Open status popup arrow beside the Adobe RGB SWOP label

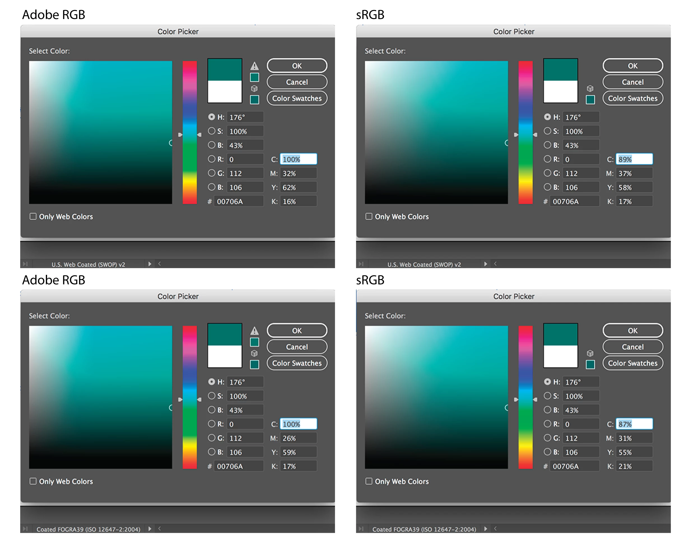[150, 264]
